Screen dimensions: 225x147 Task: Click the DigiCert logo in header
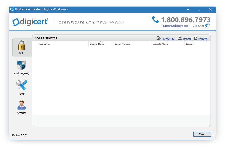[x=30, y=22]
